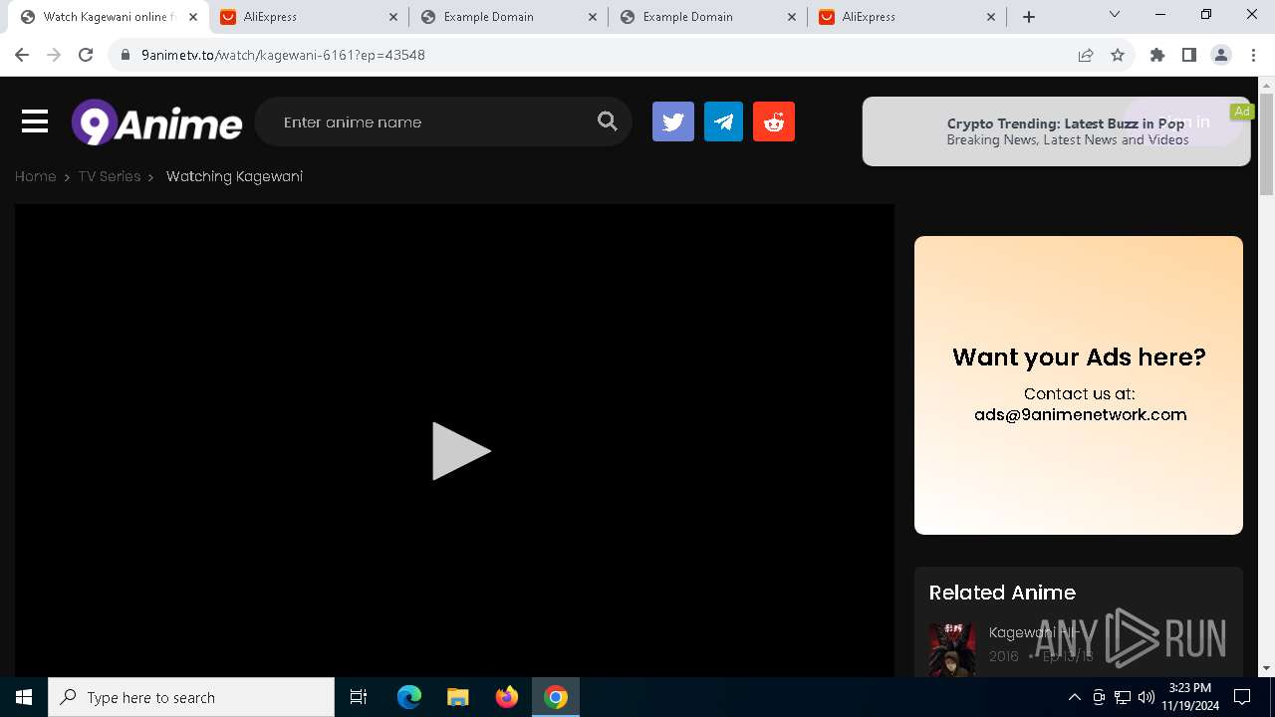Click 'Watching Kagewani' breadcrumb text
This screenshot has width=1275, height=717.
(x=234, y=176)
